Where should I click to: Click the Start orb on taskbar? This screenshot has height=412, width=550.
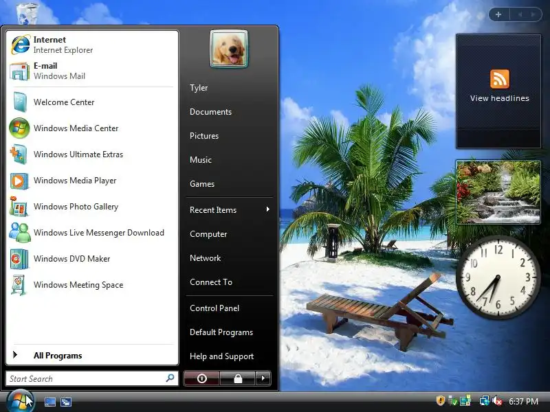click(19, 401)
